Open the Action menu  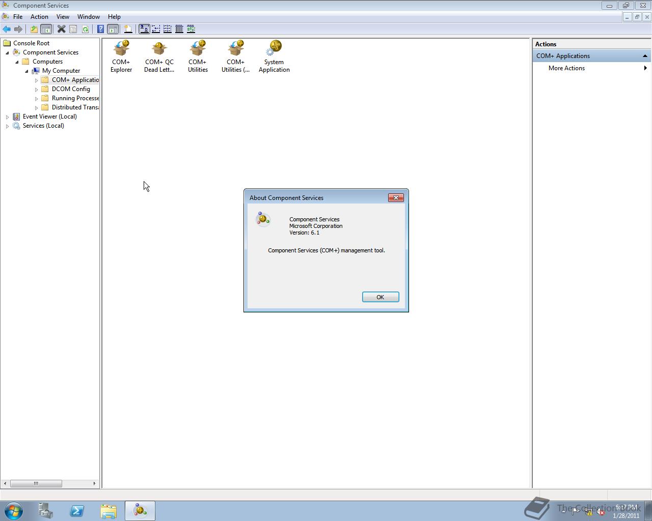39,17
